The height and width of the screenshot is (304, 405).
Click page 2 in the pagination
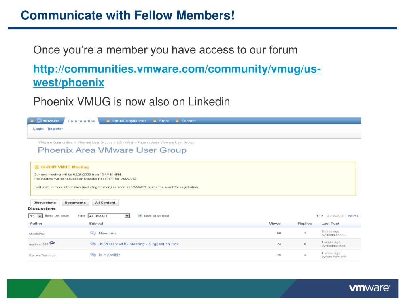tap(322, 216)
